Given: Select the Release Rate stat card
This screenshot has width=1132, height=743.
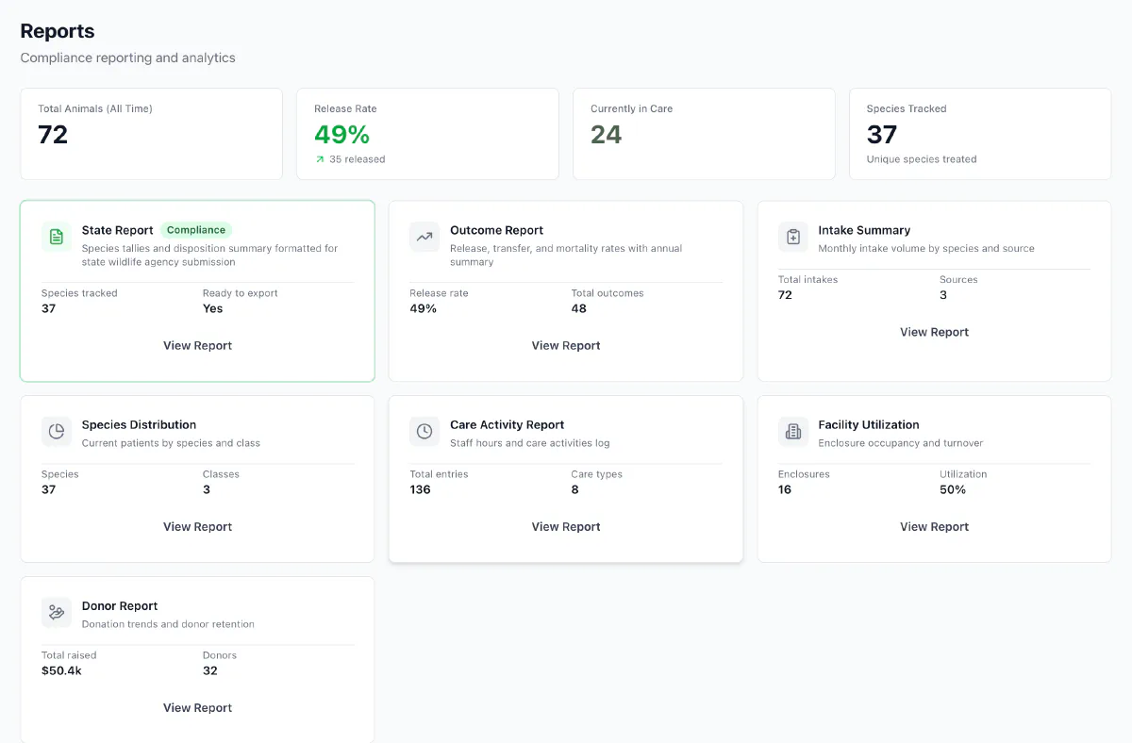Looking at the screenshot, I should pos(427,134).
